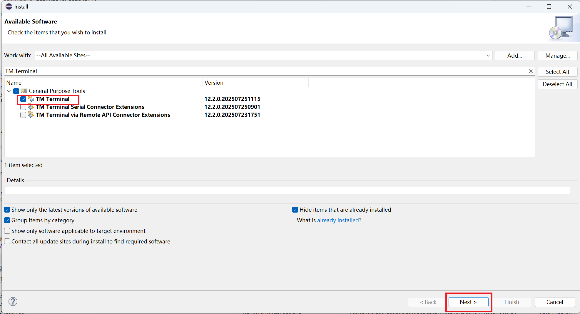Viewport: 580px width, 314px height.
Task: Select TM Terminal via Remote API Connector row
Action: click(103, 115)
